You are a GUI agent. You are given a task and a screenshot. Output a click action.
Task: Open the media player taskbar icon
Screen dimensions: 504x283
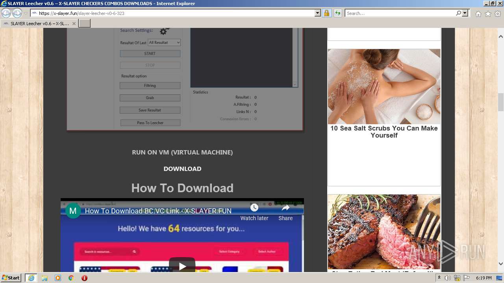58,278
